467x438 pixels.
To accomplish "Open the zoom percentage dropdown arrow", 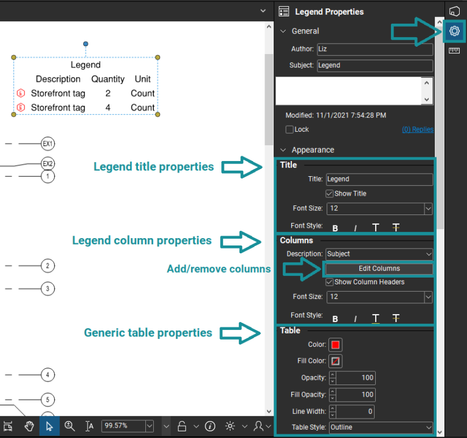I will 150,426.
